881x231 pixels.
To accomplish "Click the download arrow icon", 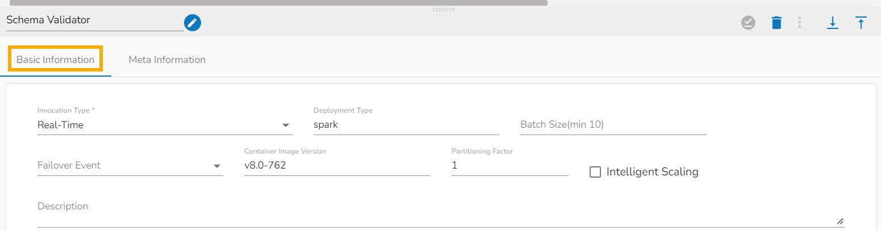I will [x=833, y=23].
